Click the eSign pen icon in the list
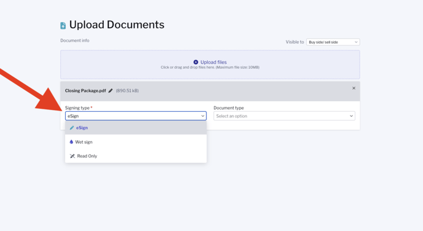Viewport: 423px width, 231px height. pyautogui.click(x=72, y=128)
